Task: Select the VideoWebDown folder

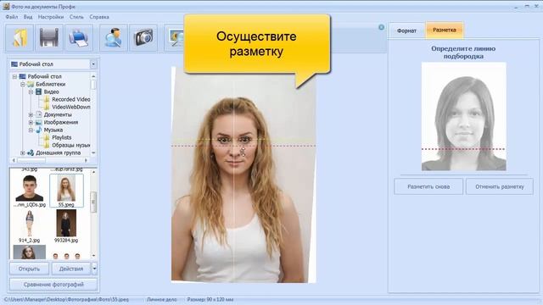Action: click(x=71, y=107)
